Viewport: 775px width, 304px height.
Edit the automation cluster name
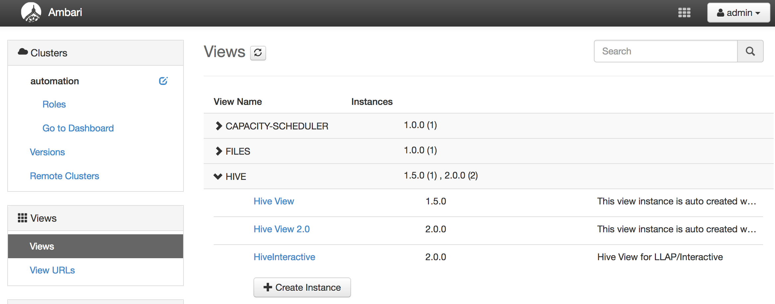point(163,81)
